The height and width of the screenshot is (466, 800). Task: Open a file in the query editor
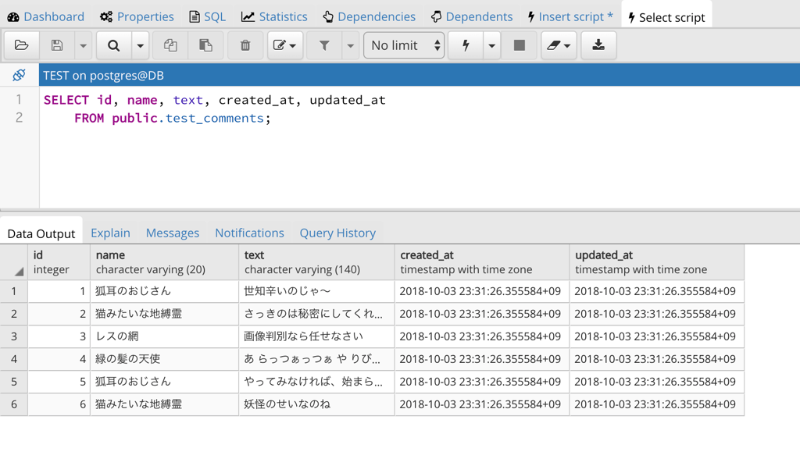(21, 45)
